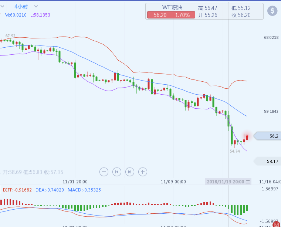
Task: Click the zoom in plus button
Action: 142,172
